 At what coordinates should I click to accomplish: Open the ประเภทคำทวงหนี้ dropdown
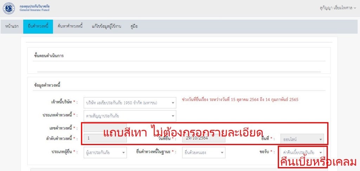point(130,115)
